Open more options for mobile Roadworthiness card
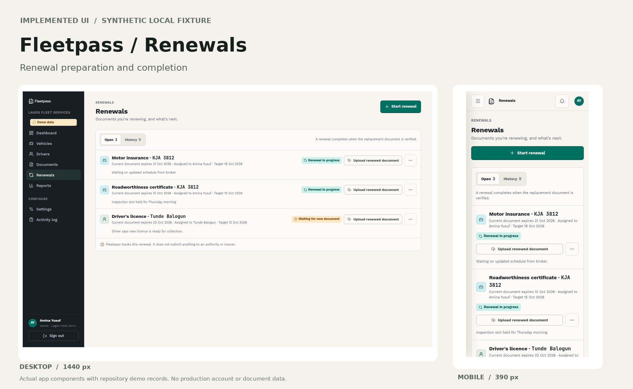The height and width of the screenshot is (389, 633). 572,320
